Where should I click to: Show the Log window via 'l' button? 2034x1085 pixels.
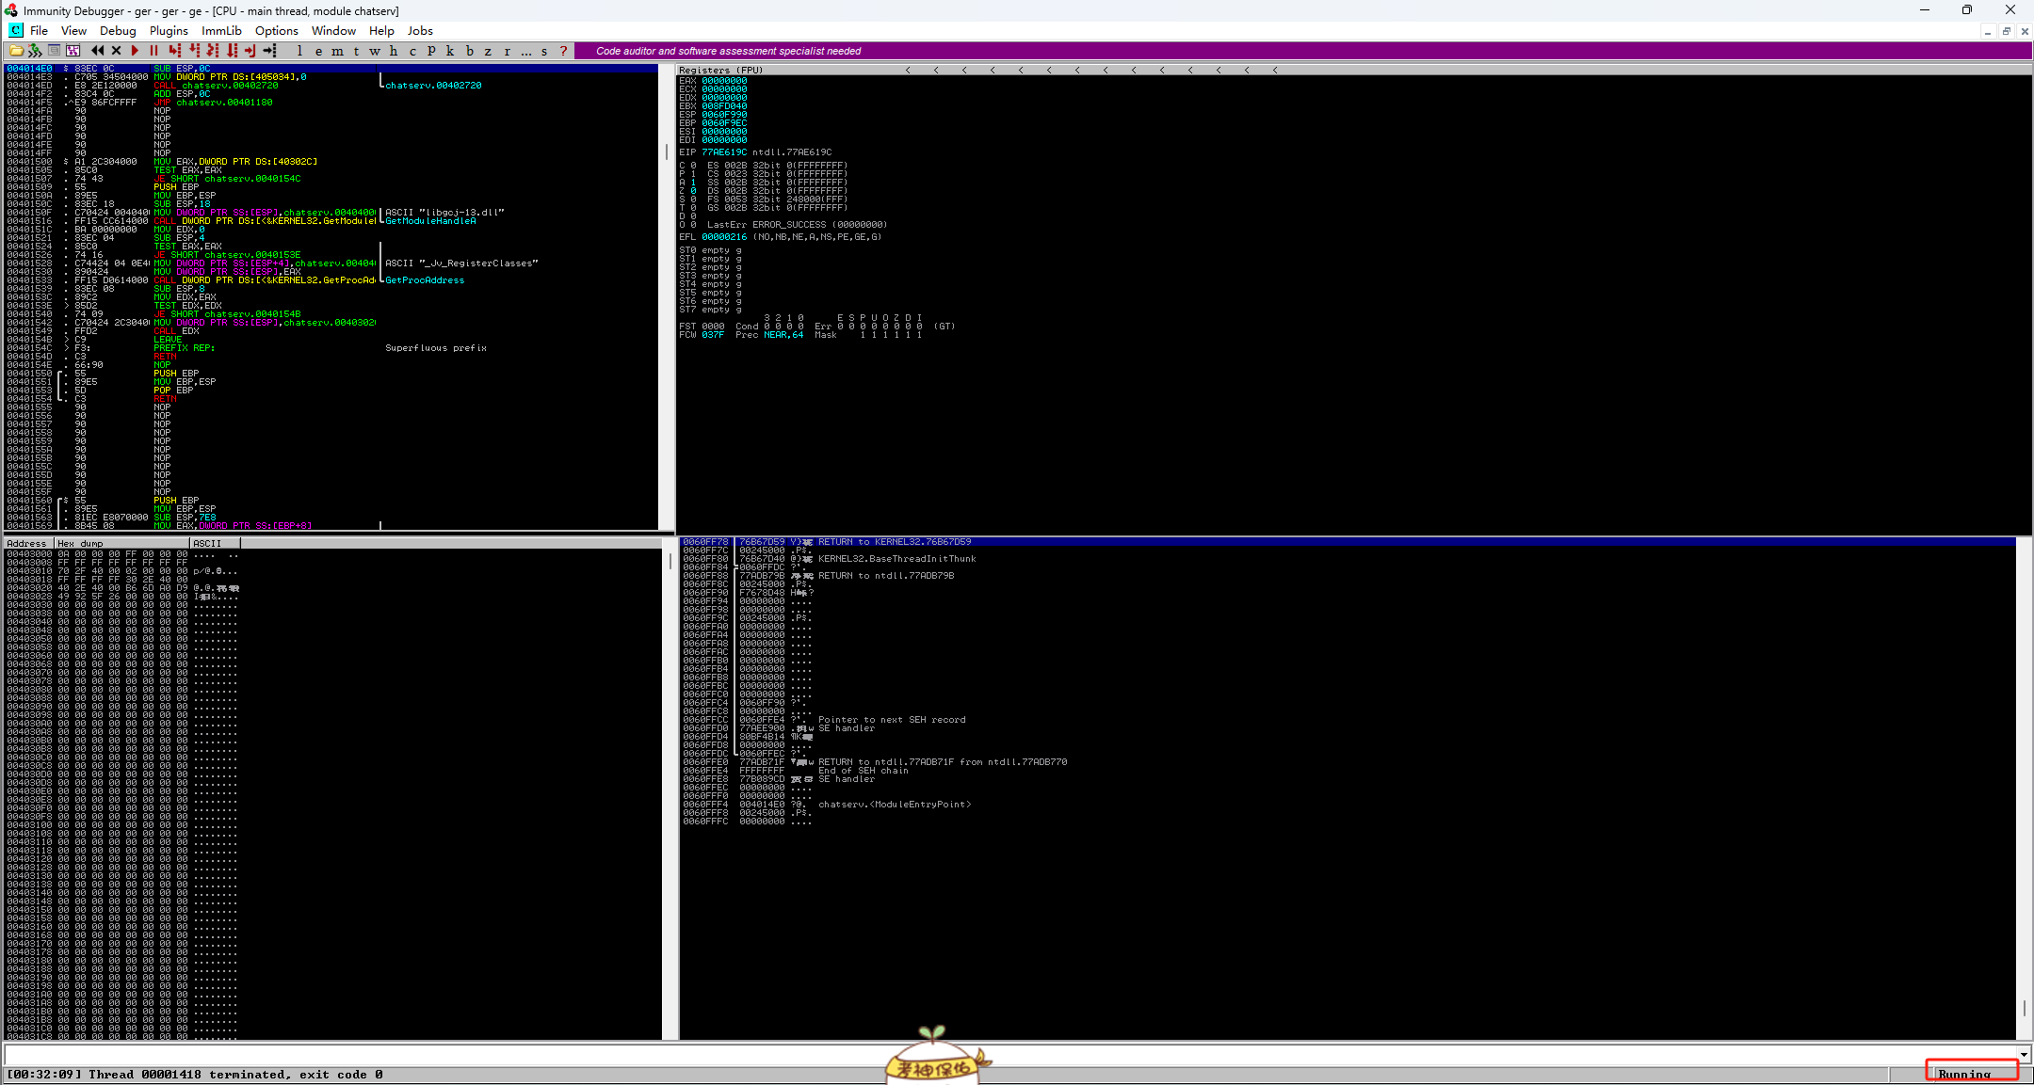pyautogui.click(x=299, y=51)
